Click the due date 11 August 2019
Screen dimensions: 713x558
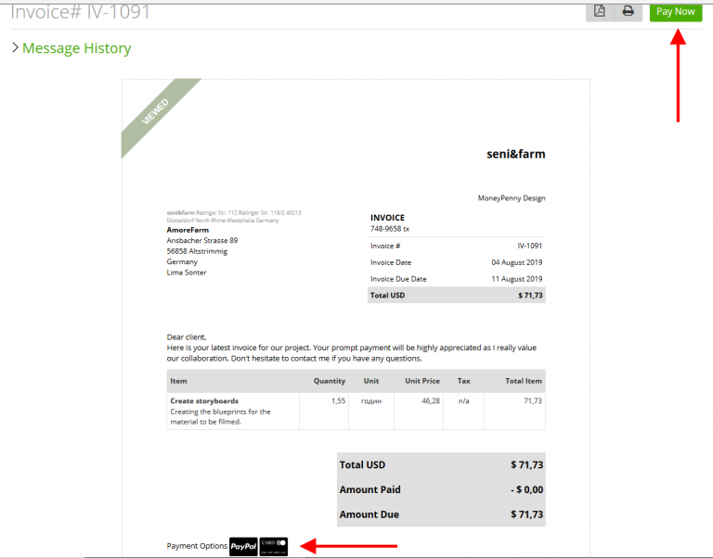point(516,279)
